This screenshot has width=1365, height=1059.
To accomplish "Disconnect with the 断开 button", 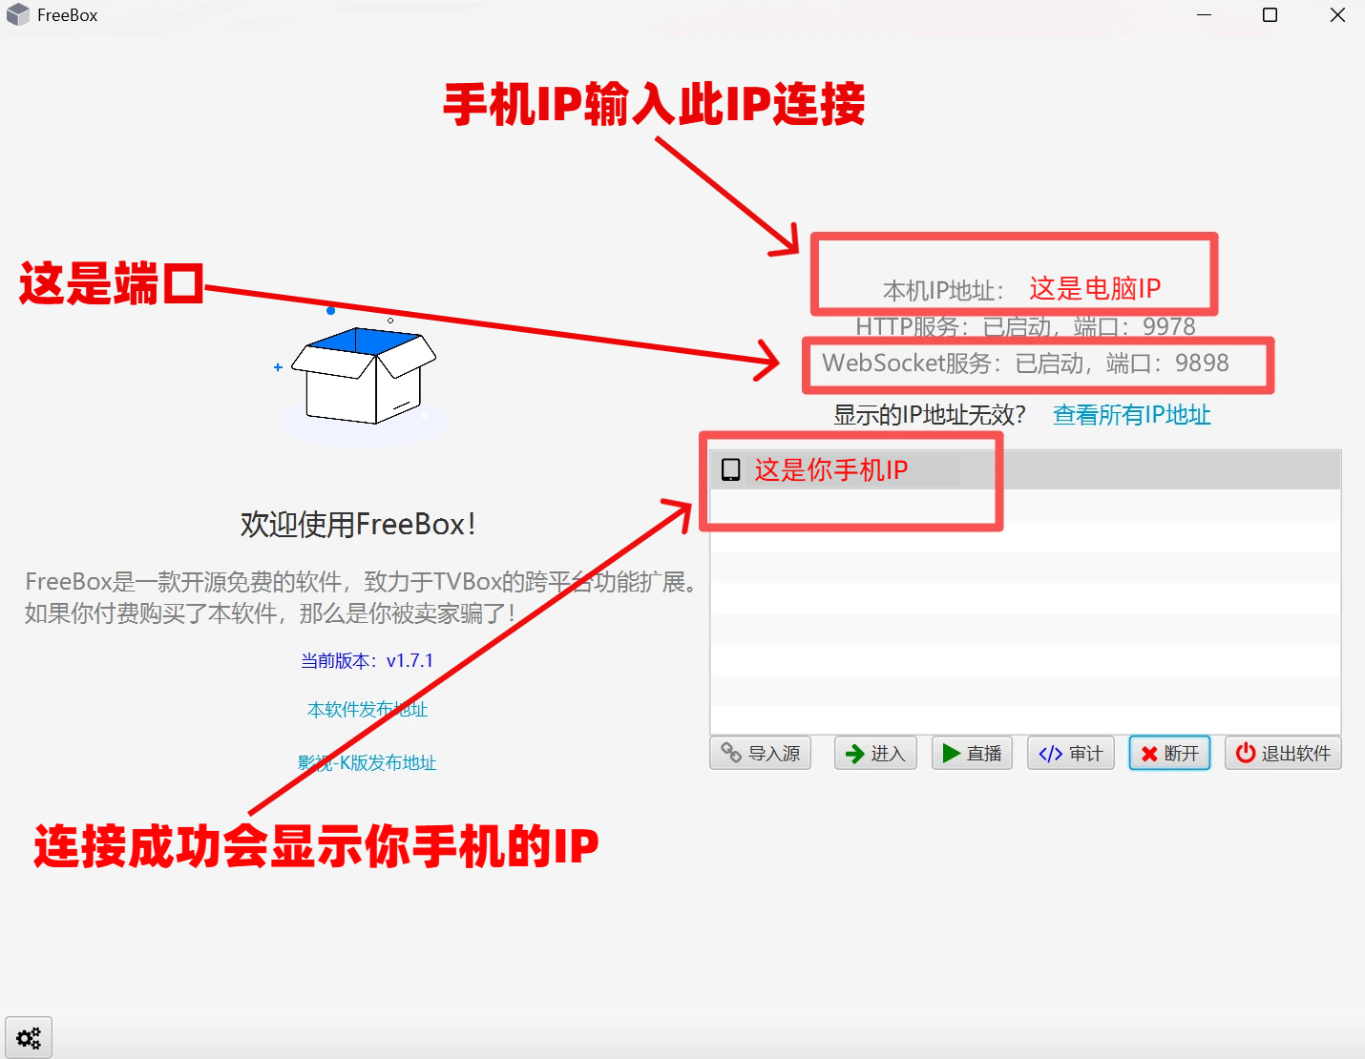I will [x=1170, y=754].
